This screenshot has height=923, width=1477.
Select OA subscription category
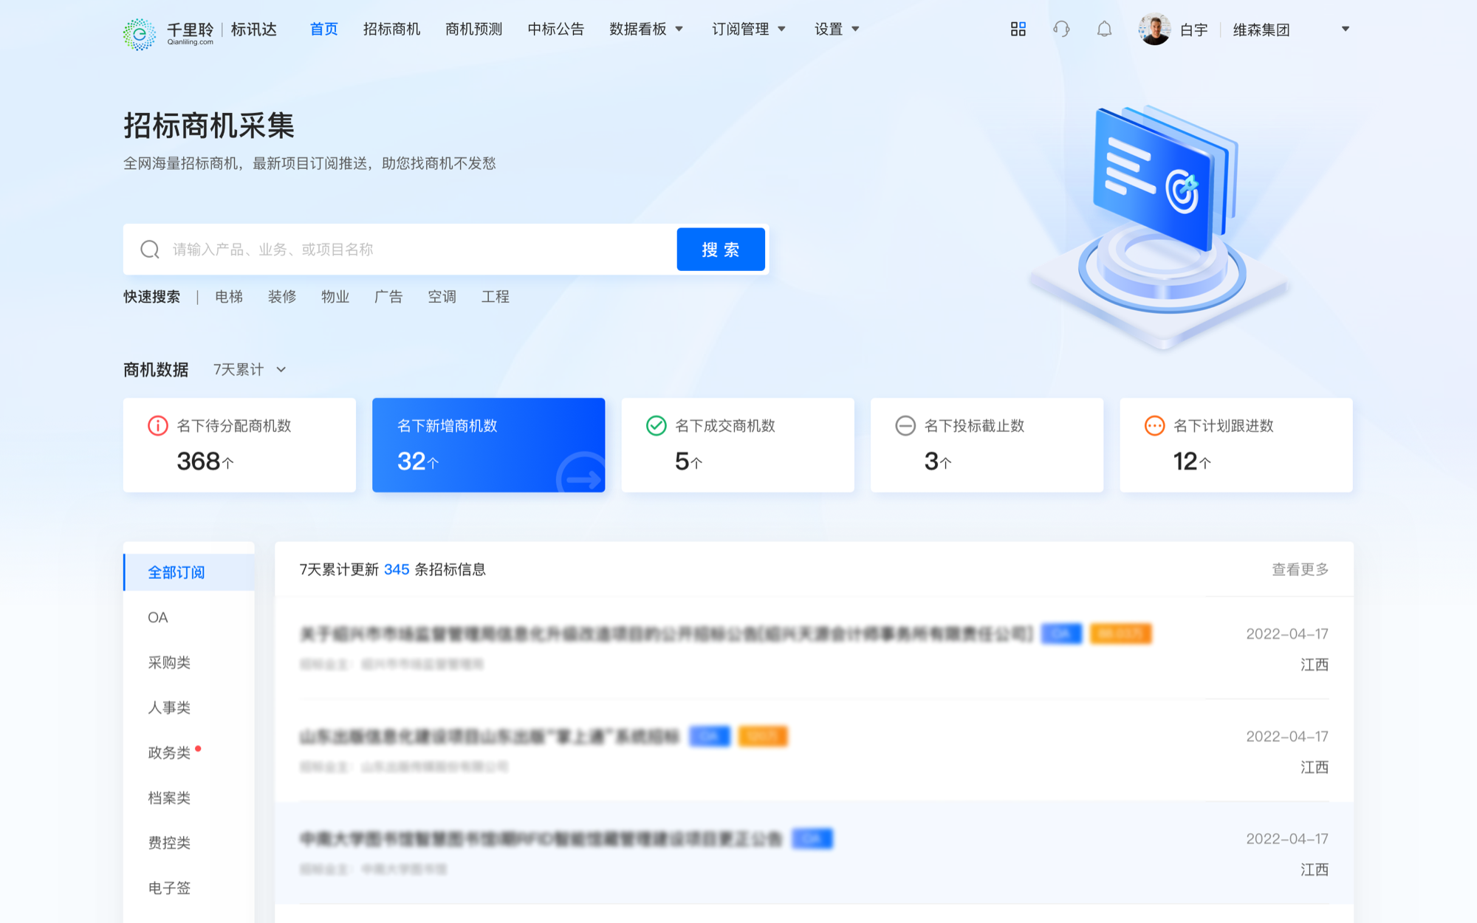coord(189,617)
